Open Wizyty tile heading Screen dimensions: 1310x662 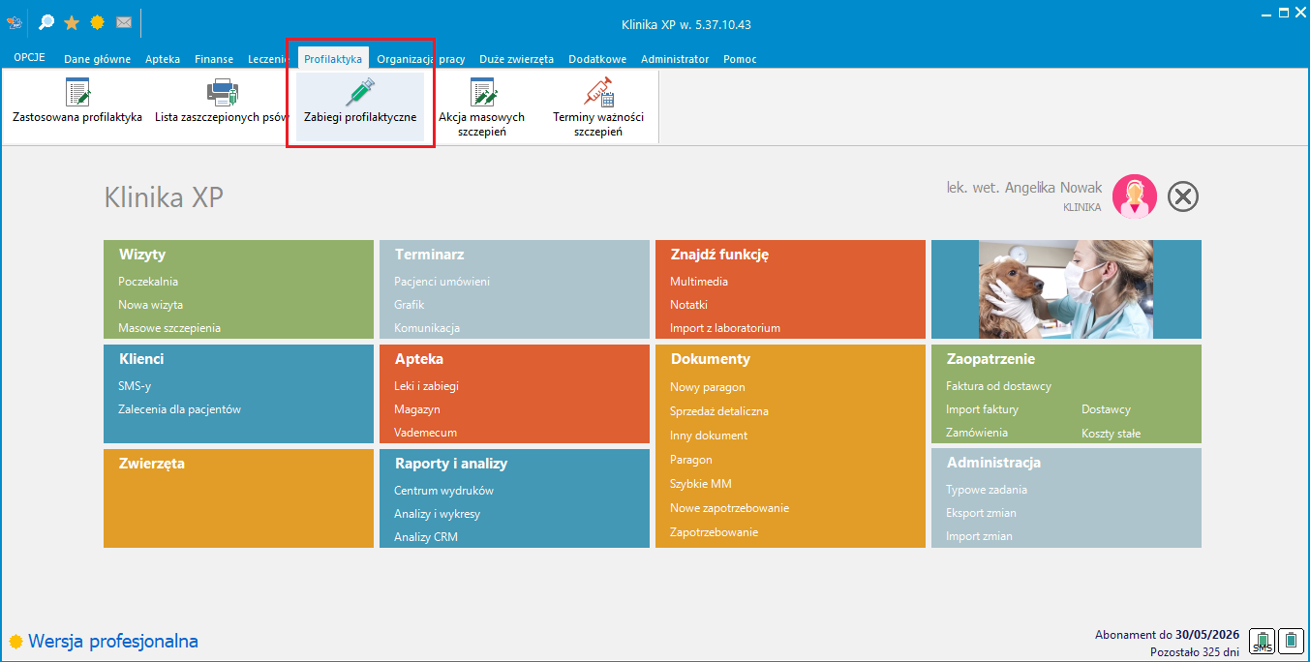tap(142, 255)
